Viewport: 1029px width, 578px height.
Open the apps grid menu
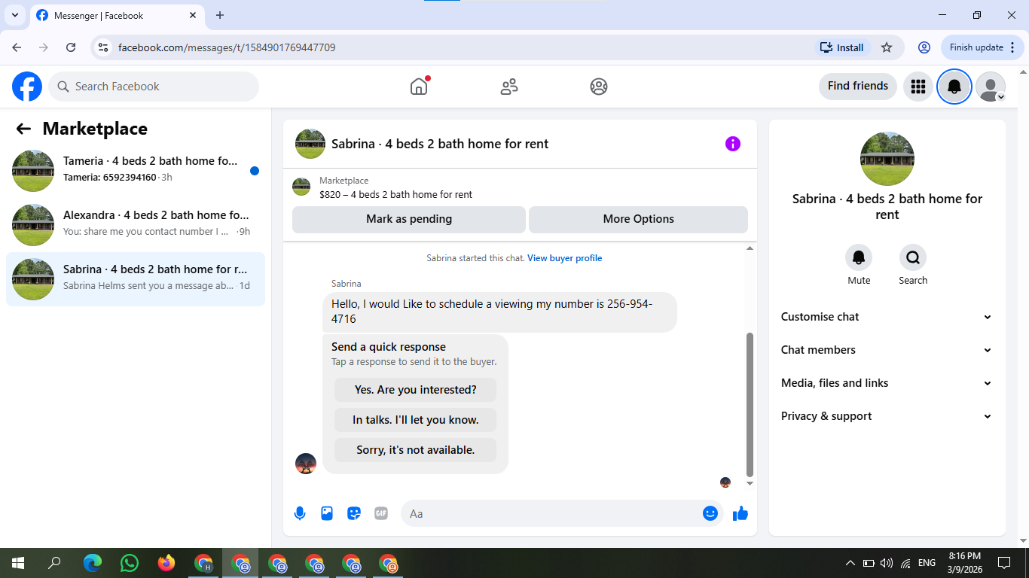[918, 87]
